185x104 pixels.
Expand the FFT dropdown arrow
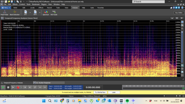(x=30, y=12)
